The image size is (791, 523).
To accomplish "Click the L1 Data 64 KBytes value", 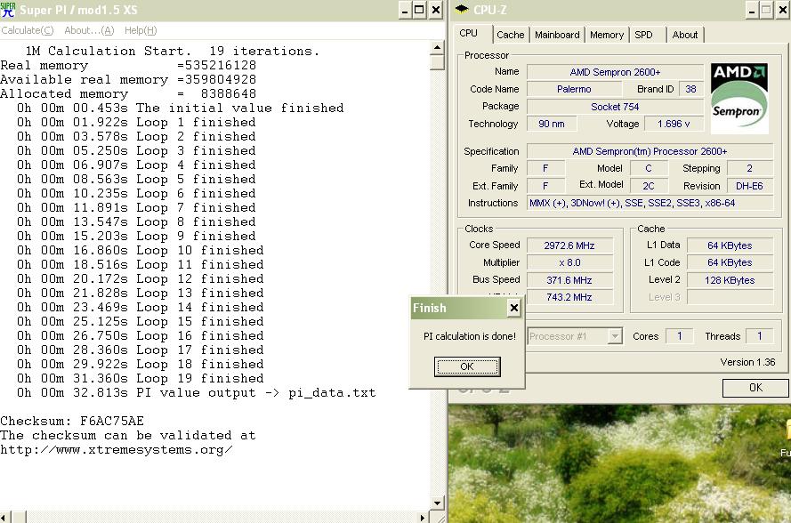I will [x=730, y=245].
